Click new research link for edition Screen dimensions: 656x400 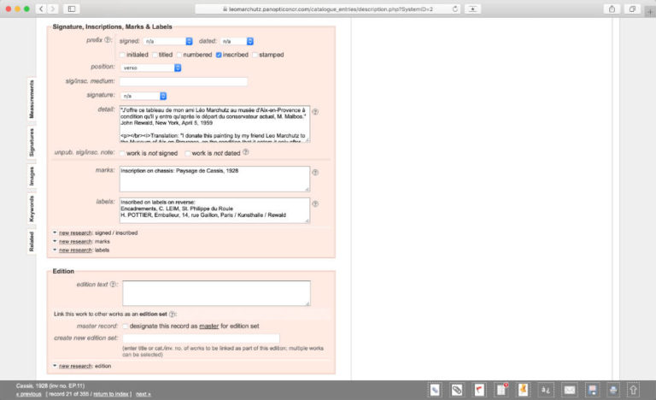(x=75, y=366)
